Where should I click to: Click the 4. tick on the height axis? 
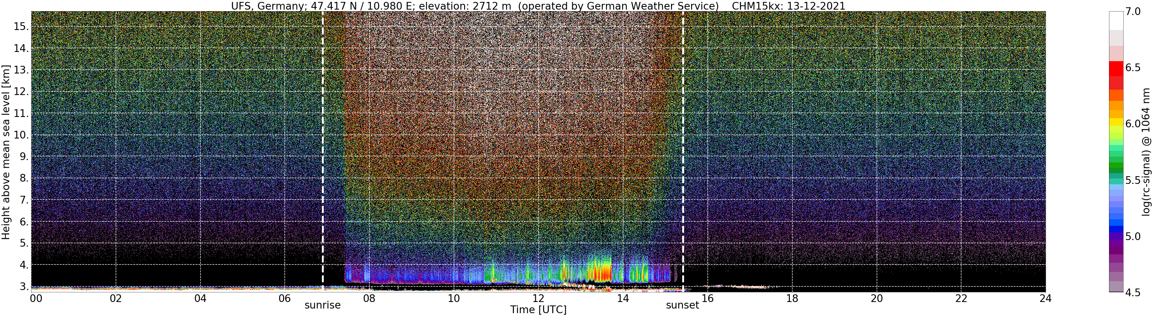23,265
